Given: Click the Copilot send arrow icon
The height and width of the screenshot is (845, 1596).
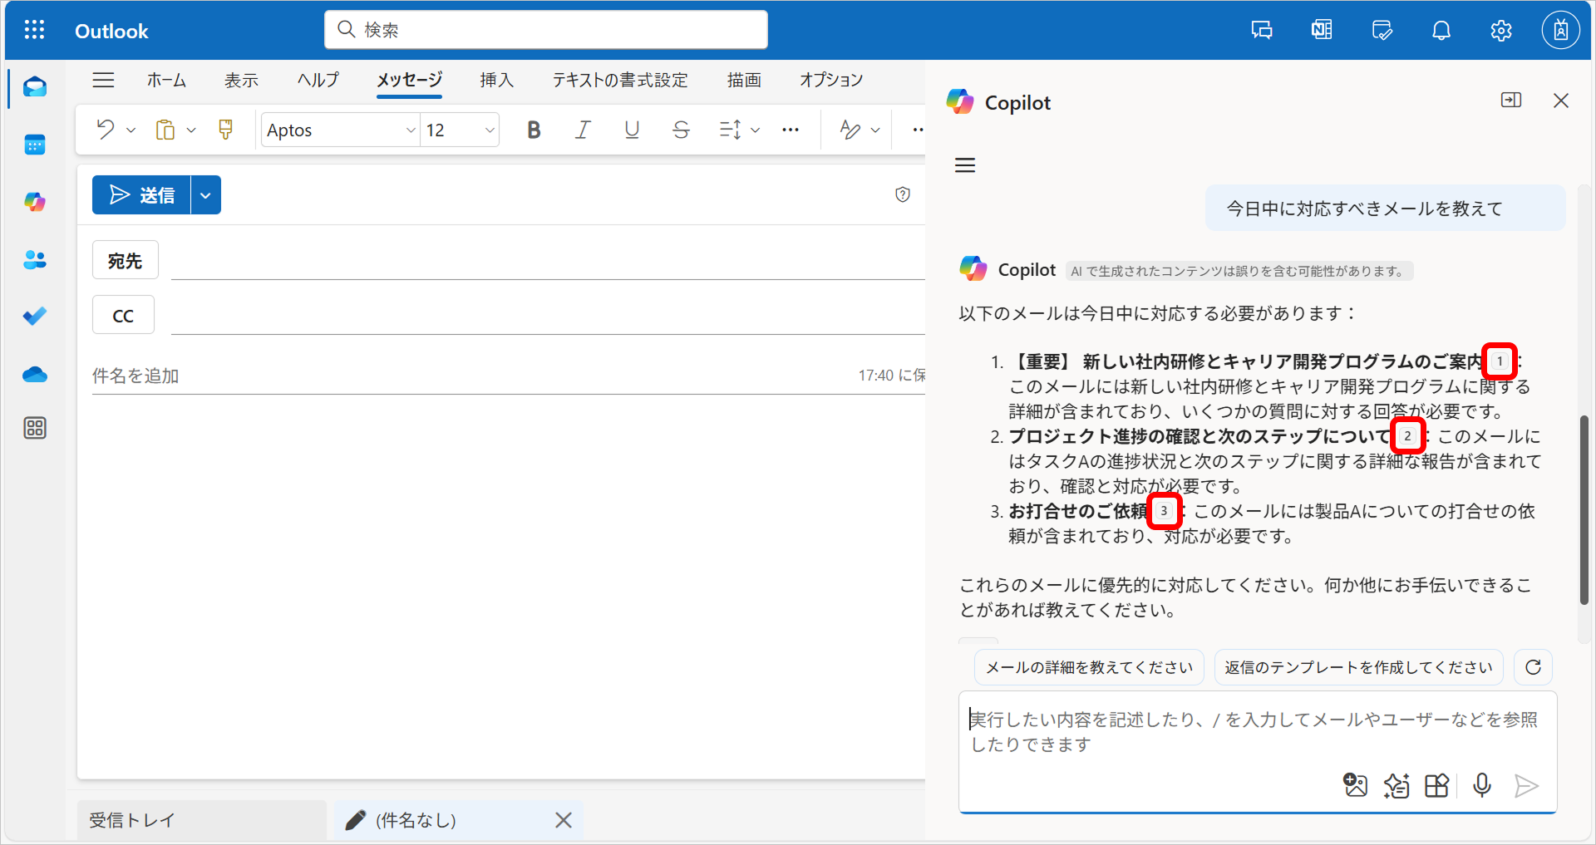Looking at the screenshot, I should tap(1526, 785).
